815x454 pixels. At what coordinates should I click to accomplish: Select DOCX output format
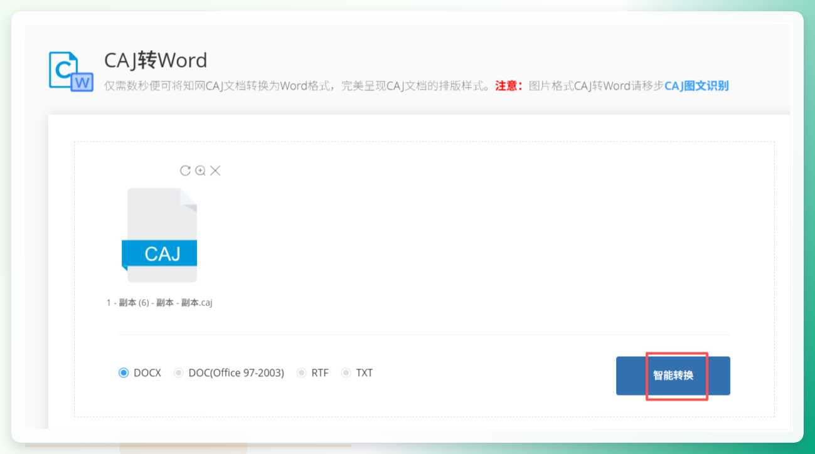[x=123, y=372]
